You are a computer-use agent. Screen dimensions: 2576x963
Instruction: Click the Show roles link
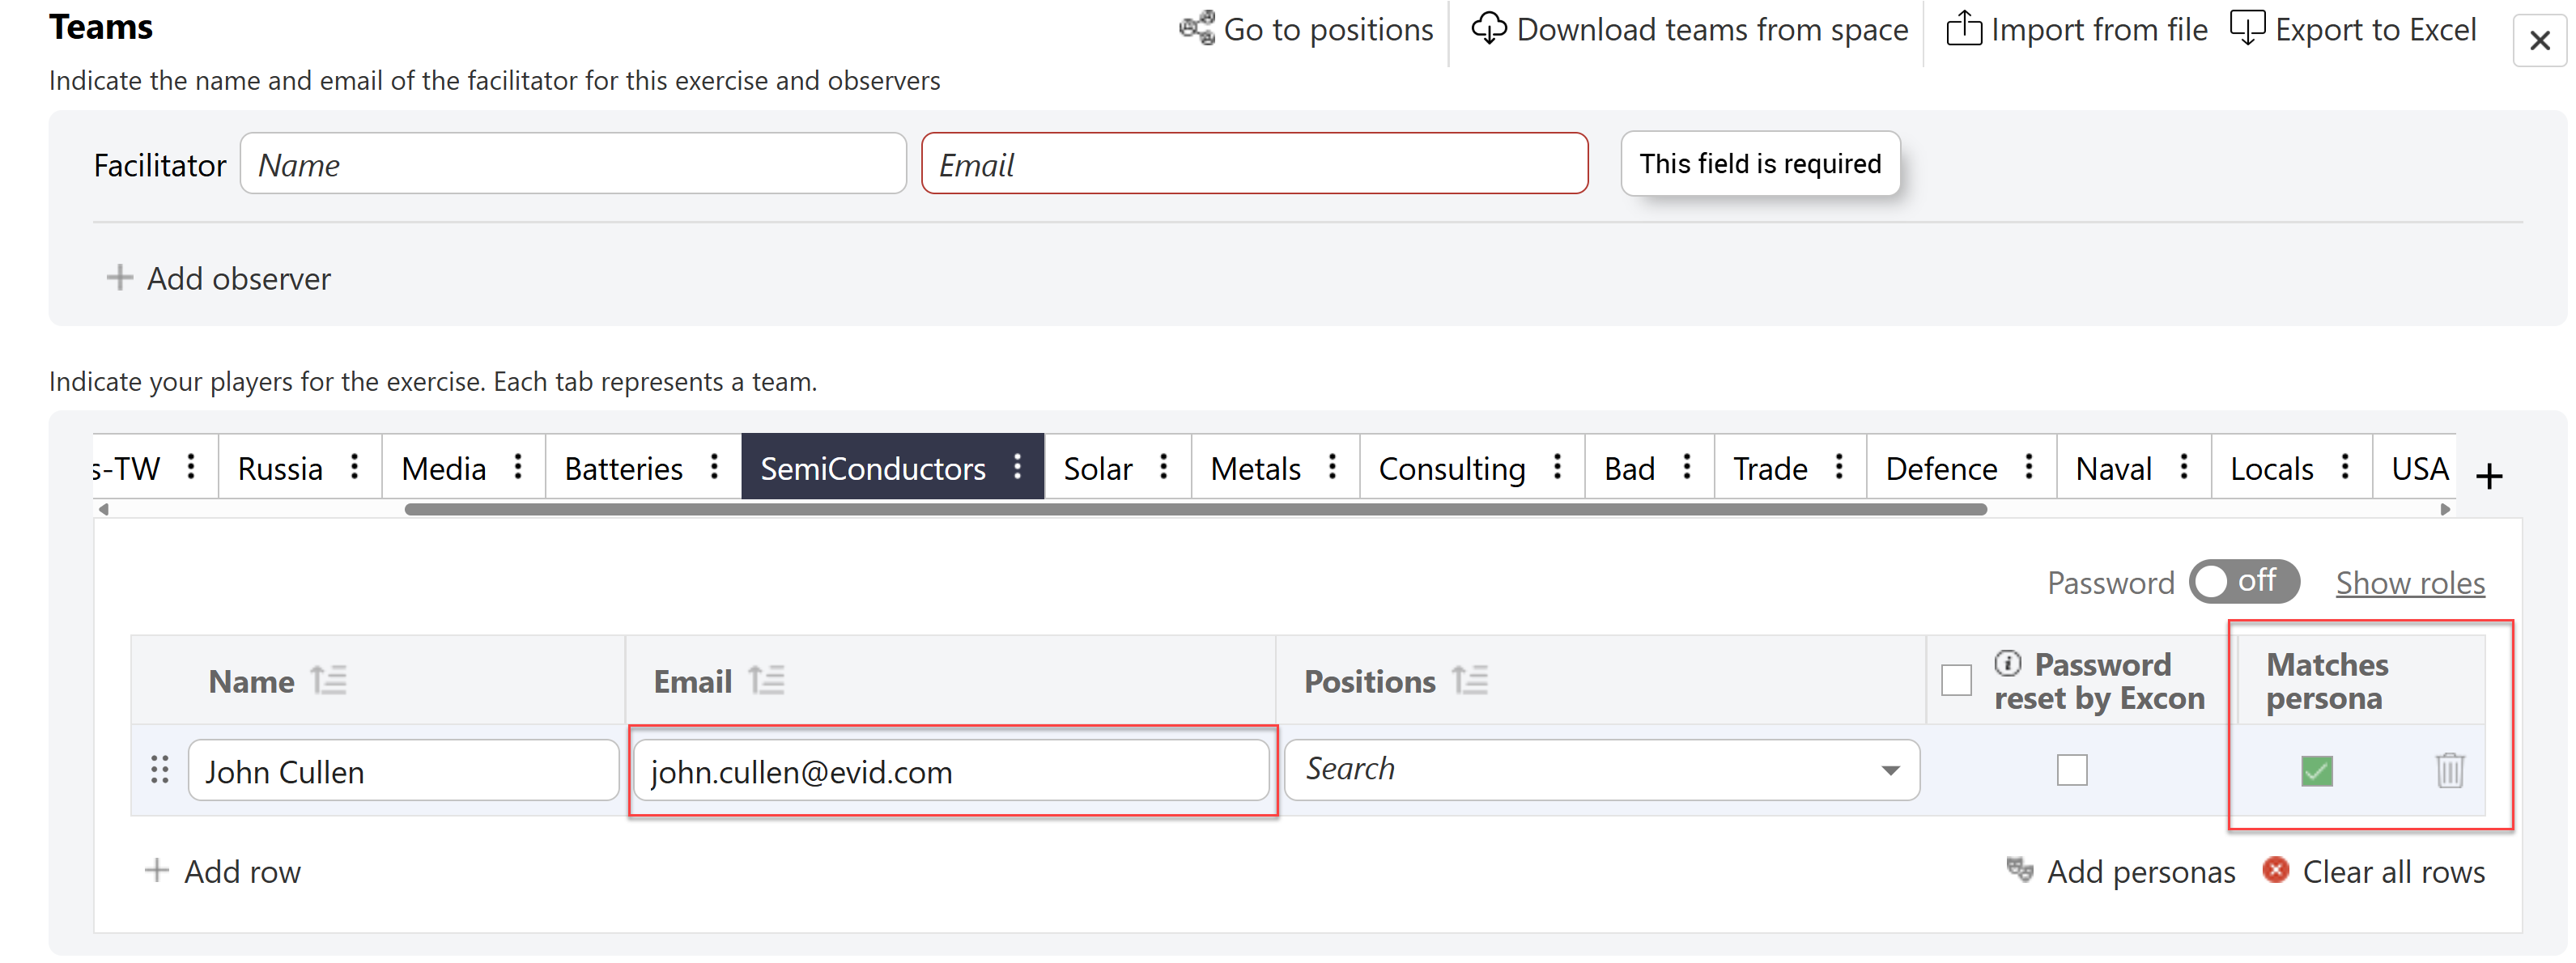[x=2409, y=583]
